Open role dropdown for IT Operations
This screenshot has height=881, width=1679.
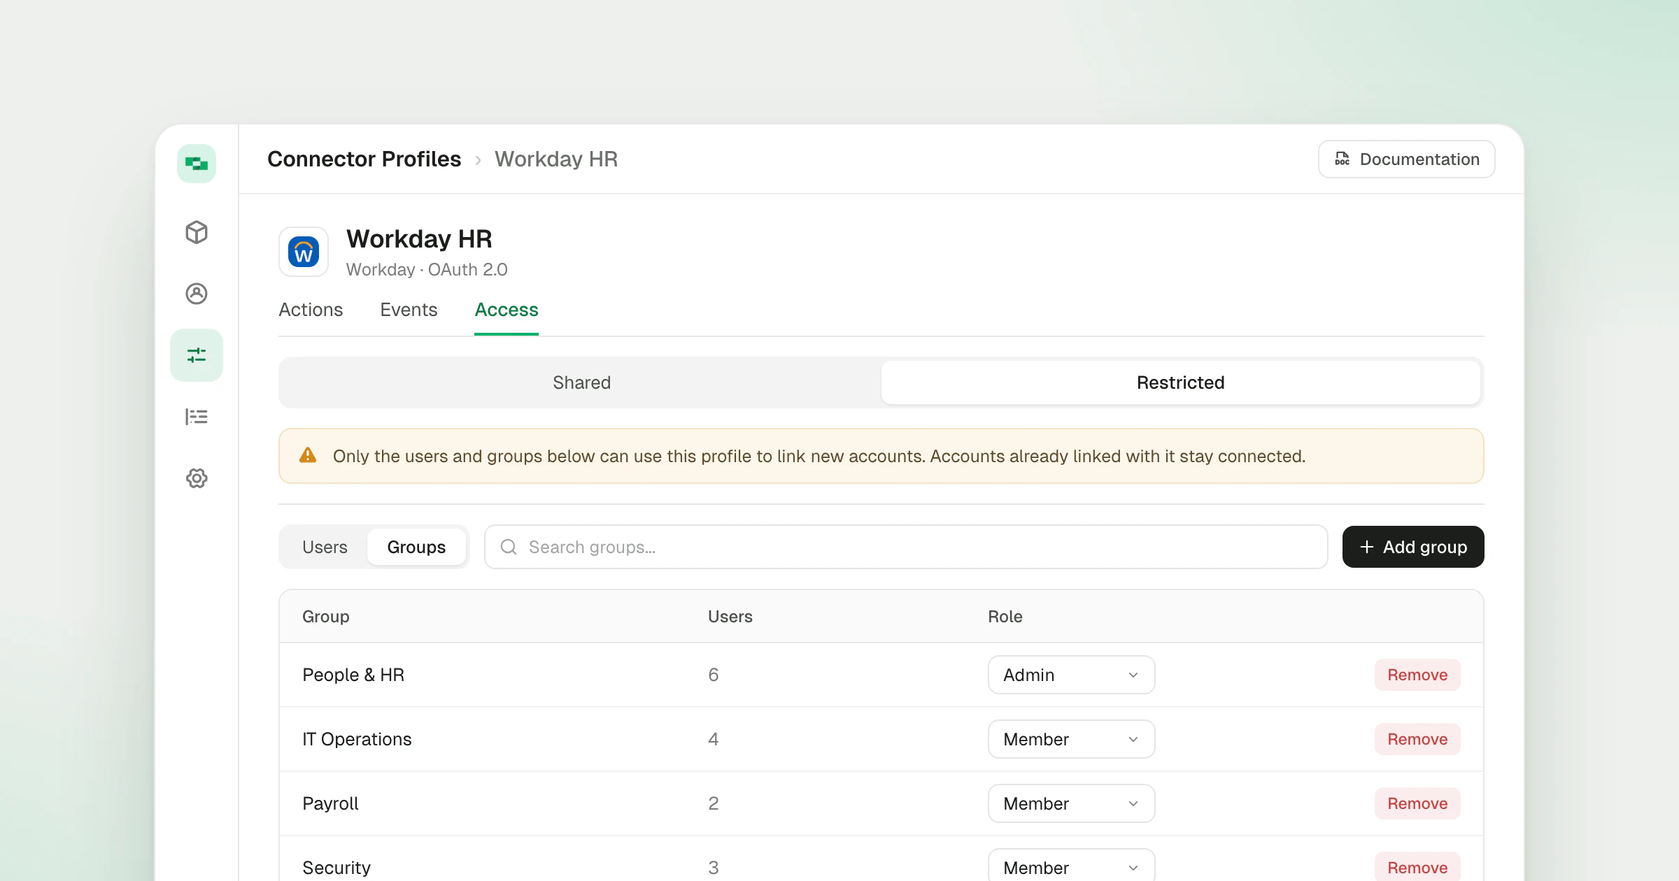[x=1071, y=739]
